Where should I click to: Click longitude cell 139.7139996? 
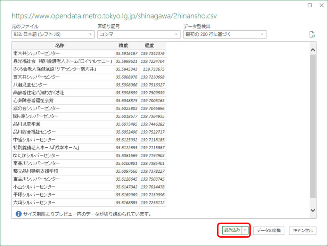(x=152, y=194)
